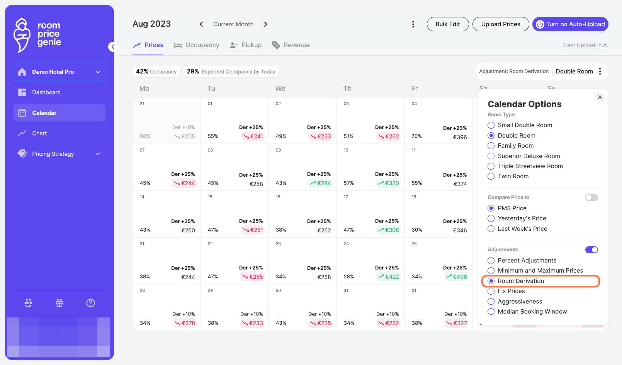Go to the previous month arrow
The image size is (622, 365).
pos(201,24)
